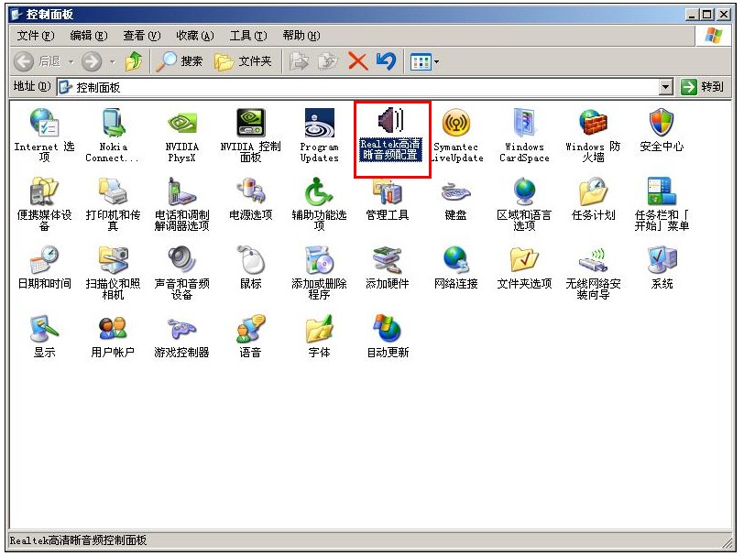This screenshot has height=556, width=744.
Task: Open 语音 settings item
Action: coord(250,336)
